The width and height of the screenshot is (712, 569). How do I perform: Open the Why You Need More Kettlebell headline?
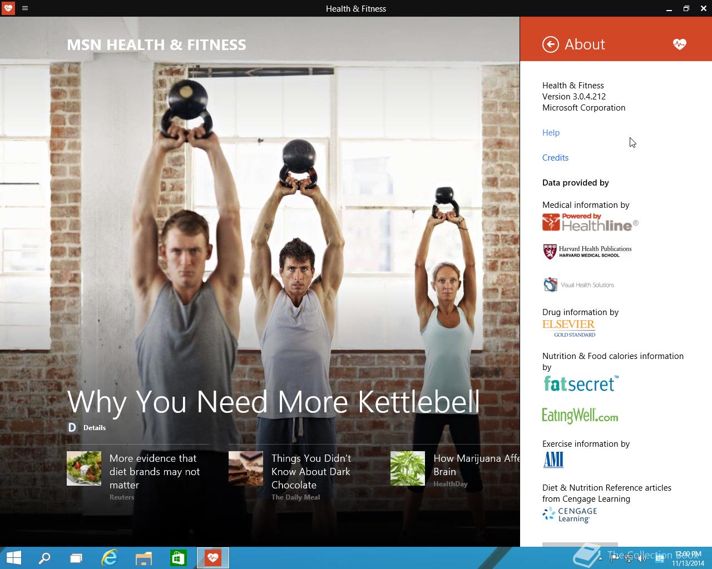pos(273,401)
